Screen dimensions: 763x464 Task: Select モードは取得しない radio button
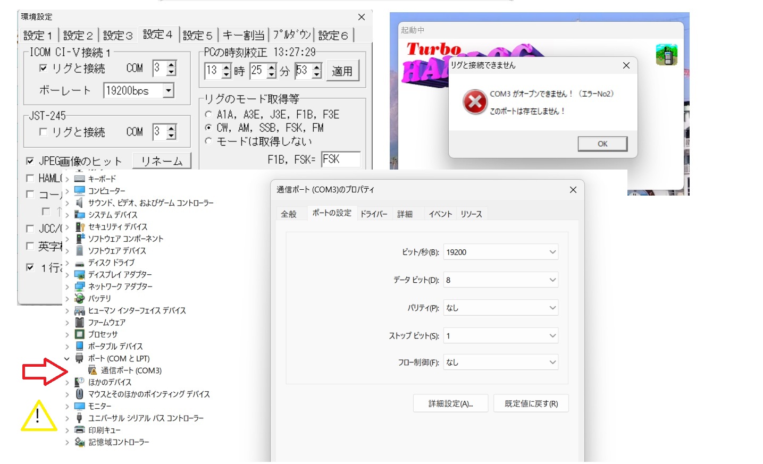tap(208, 141)
